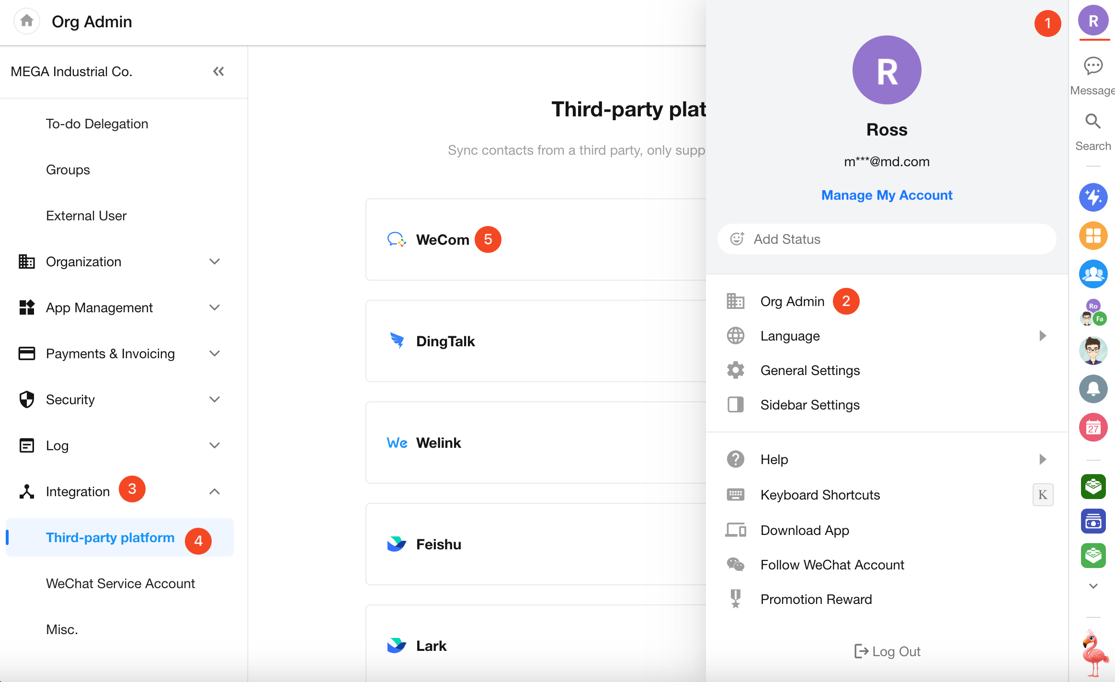Open the calendar icon showing 27
Image resolution: width=1115 pixels, height=682 pixels.
pos(1093,427)
